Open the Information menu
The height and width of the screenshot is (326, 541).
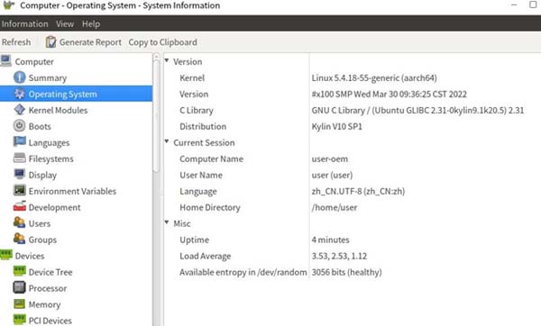tap(25, 23)
